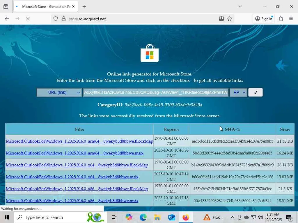
Task: Open the OneDrive cloud tray icon
Action: pyautogui.click(x=246, y=217)
